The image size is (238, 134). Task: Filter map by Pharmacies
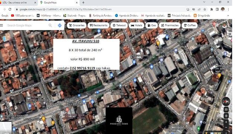170,25
